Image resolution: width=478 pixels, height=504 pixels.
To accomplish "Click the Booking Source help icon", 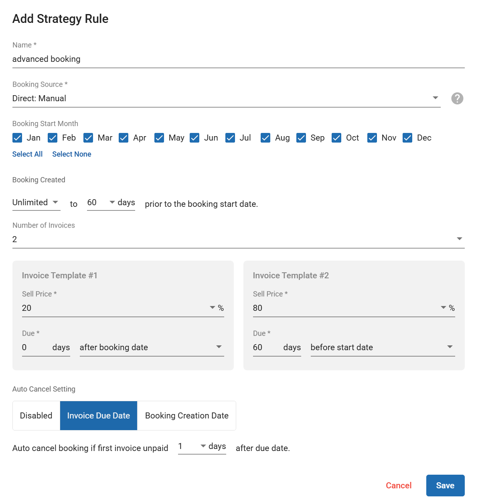I will 457,98.
